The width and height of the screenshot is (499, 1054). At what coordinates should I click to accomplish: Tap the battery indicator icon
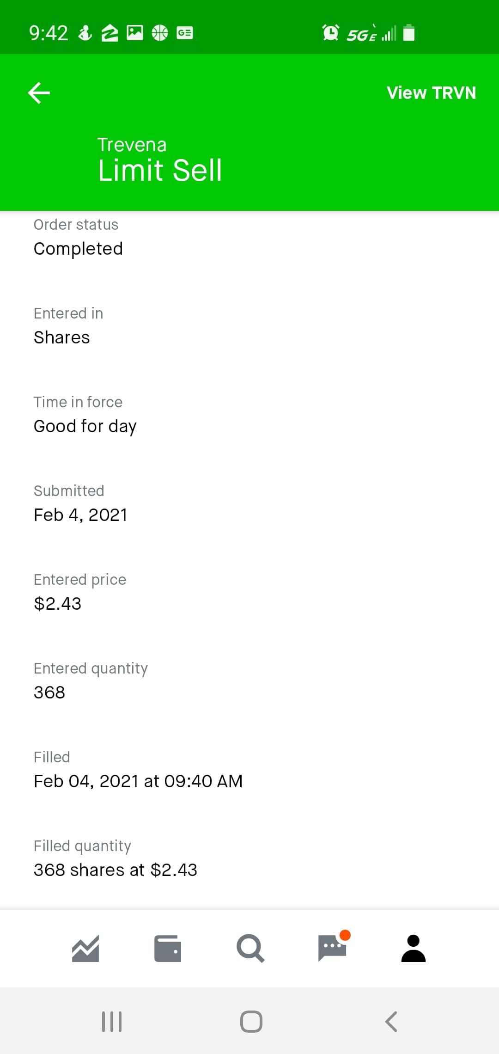click(409, 33)
